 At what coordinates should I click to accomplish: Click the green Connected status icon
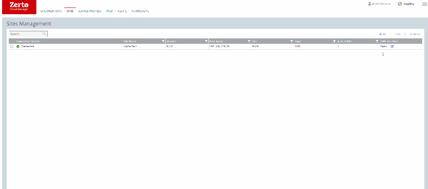[x=18, y=46]
